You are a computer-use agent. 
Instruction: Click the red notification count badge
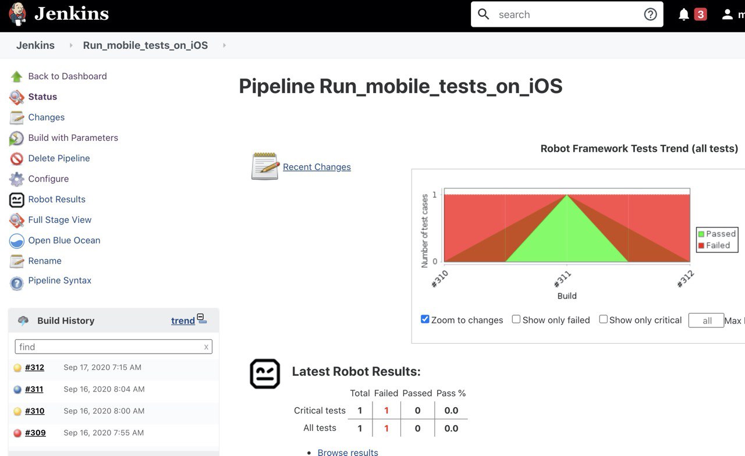[x=701, y=14]
